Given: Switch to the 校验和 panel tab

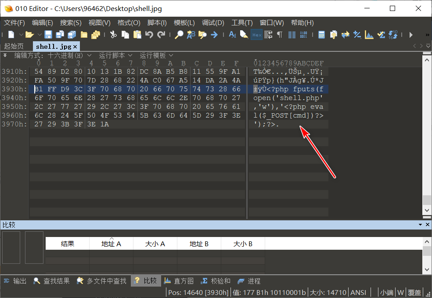Looking at the screenshot, I should click(x=216, y=281).
